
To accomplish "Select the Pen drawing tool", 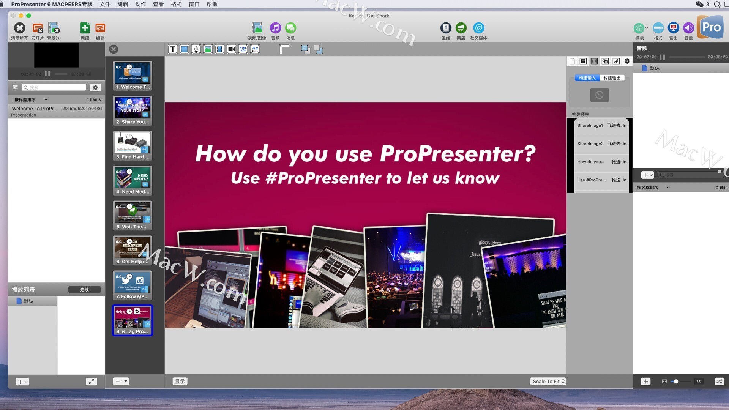I will point(196,49).
